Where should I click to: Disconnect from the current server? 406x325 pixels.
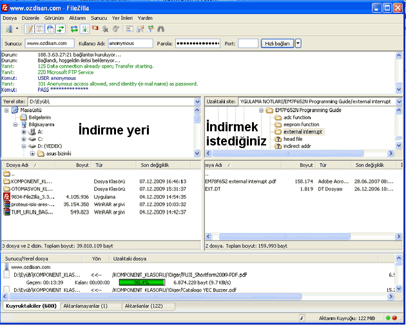(x=106, y=29)
